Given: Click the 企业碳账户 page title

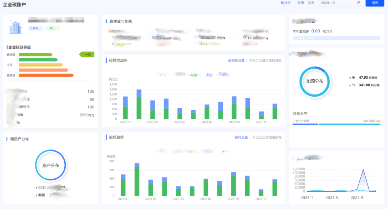Looking at the screenshot, I should (14, 4).
